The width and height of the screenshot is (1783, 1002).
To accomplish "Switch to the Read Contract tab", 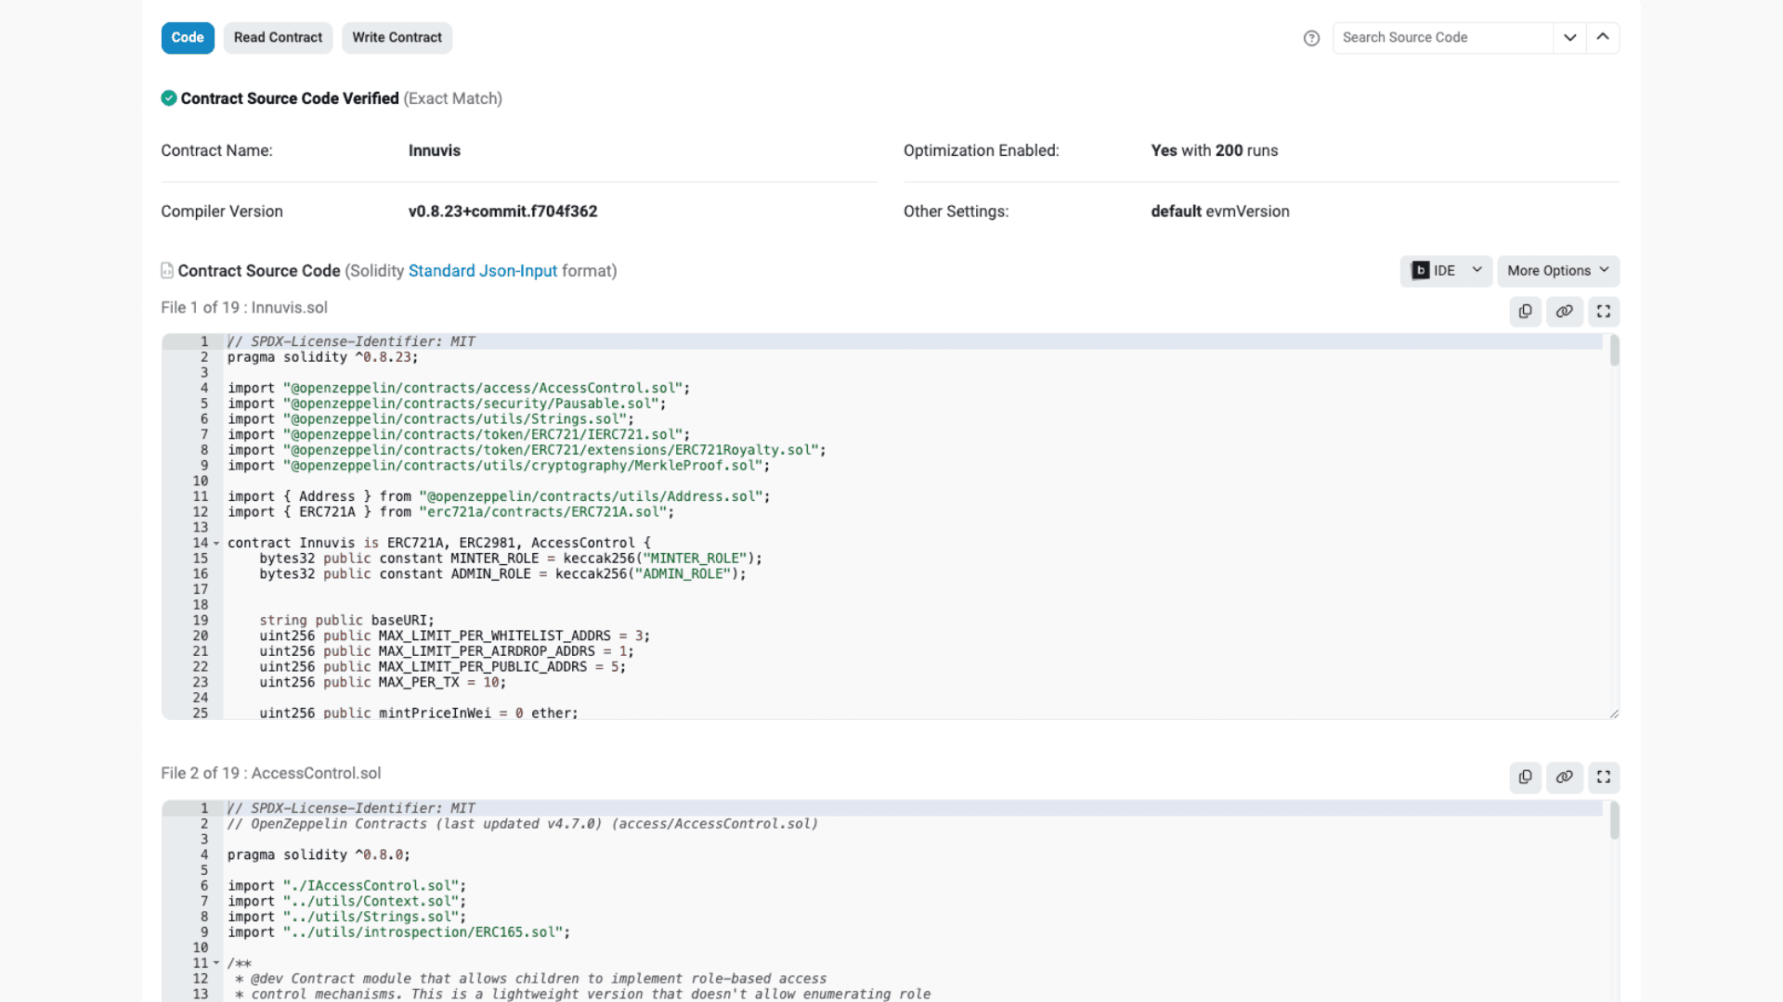I will pos(278,38).
